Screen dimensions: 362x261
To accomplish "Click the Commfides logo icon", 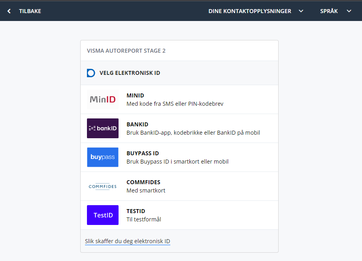I will [103, 186].
